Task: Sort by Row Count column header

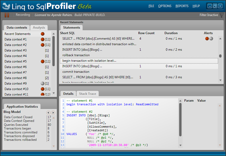Action: 146,33
